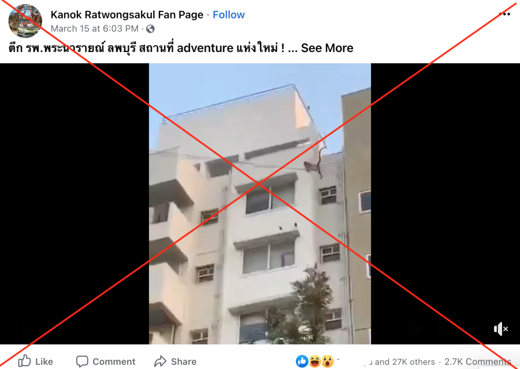The width and height of the screenshot is (520, 369).
Task: Play the video of the building
Action: [x=260, y=204]
